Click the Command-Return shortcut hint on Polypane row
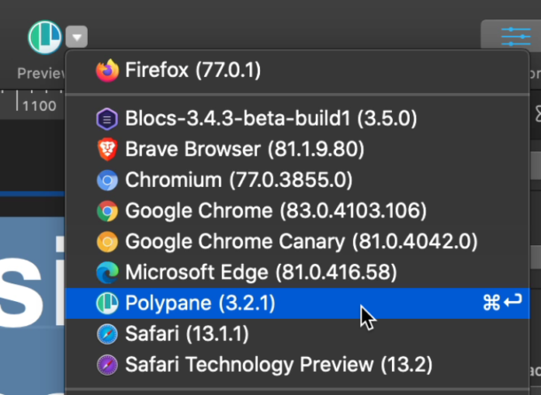The image size is (541, 395). [x=502, y=303]
